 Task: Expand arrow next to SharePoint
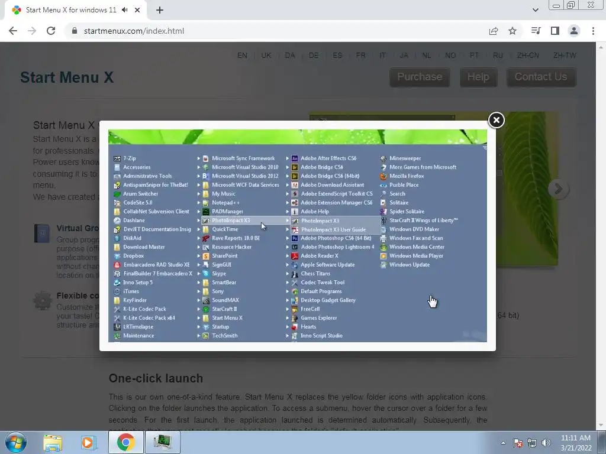[199, 256]
